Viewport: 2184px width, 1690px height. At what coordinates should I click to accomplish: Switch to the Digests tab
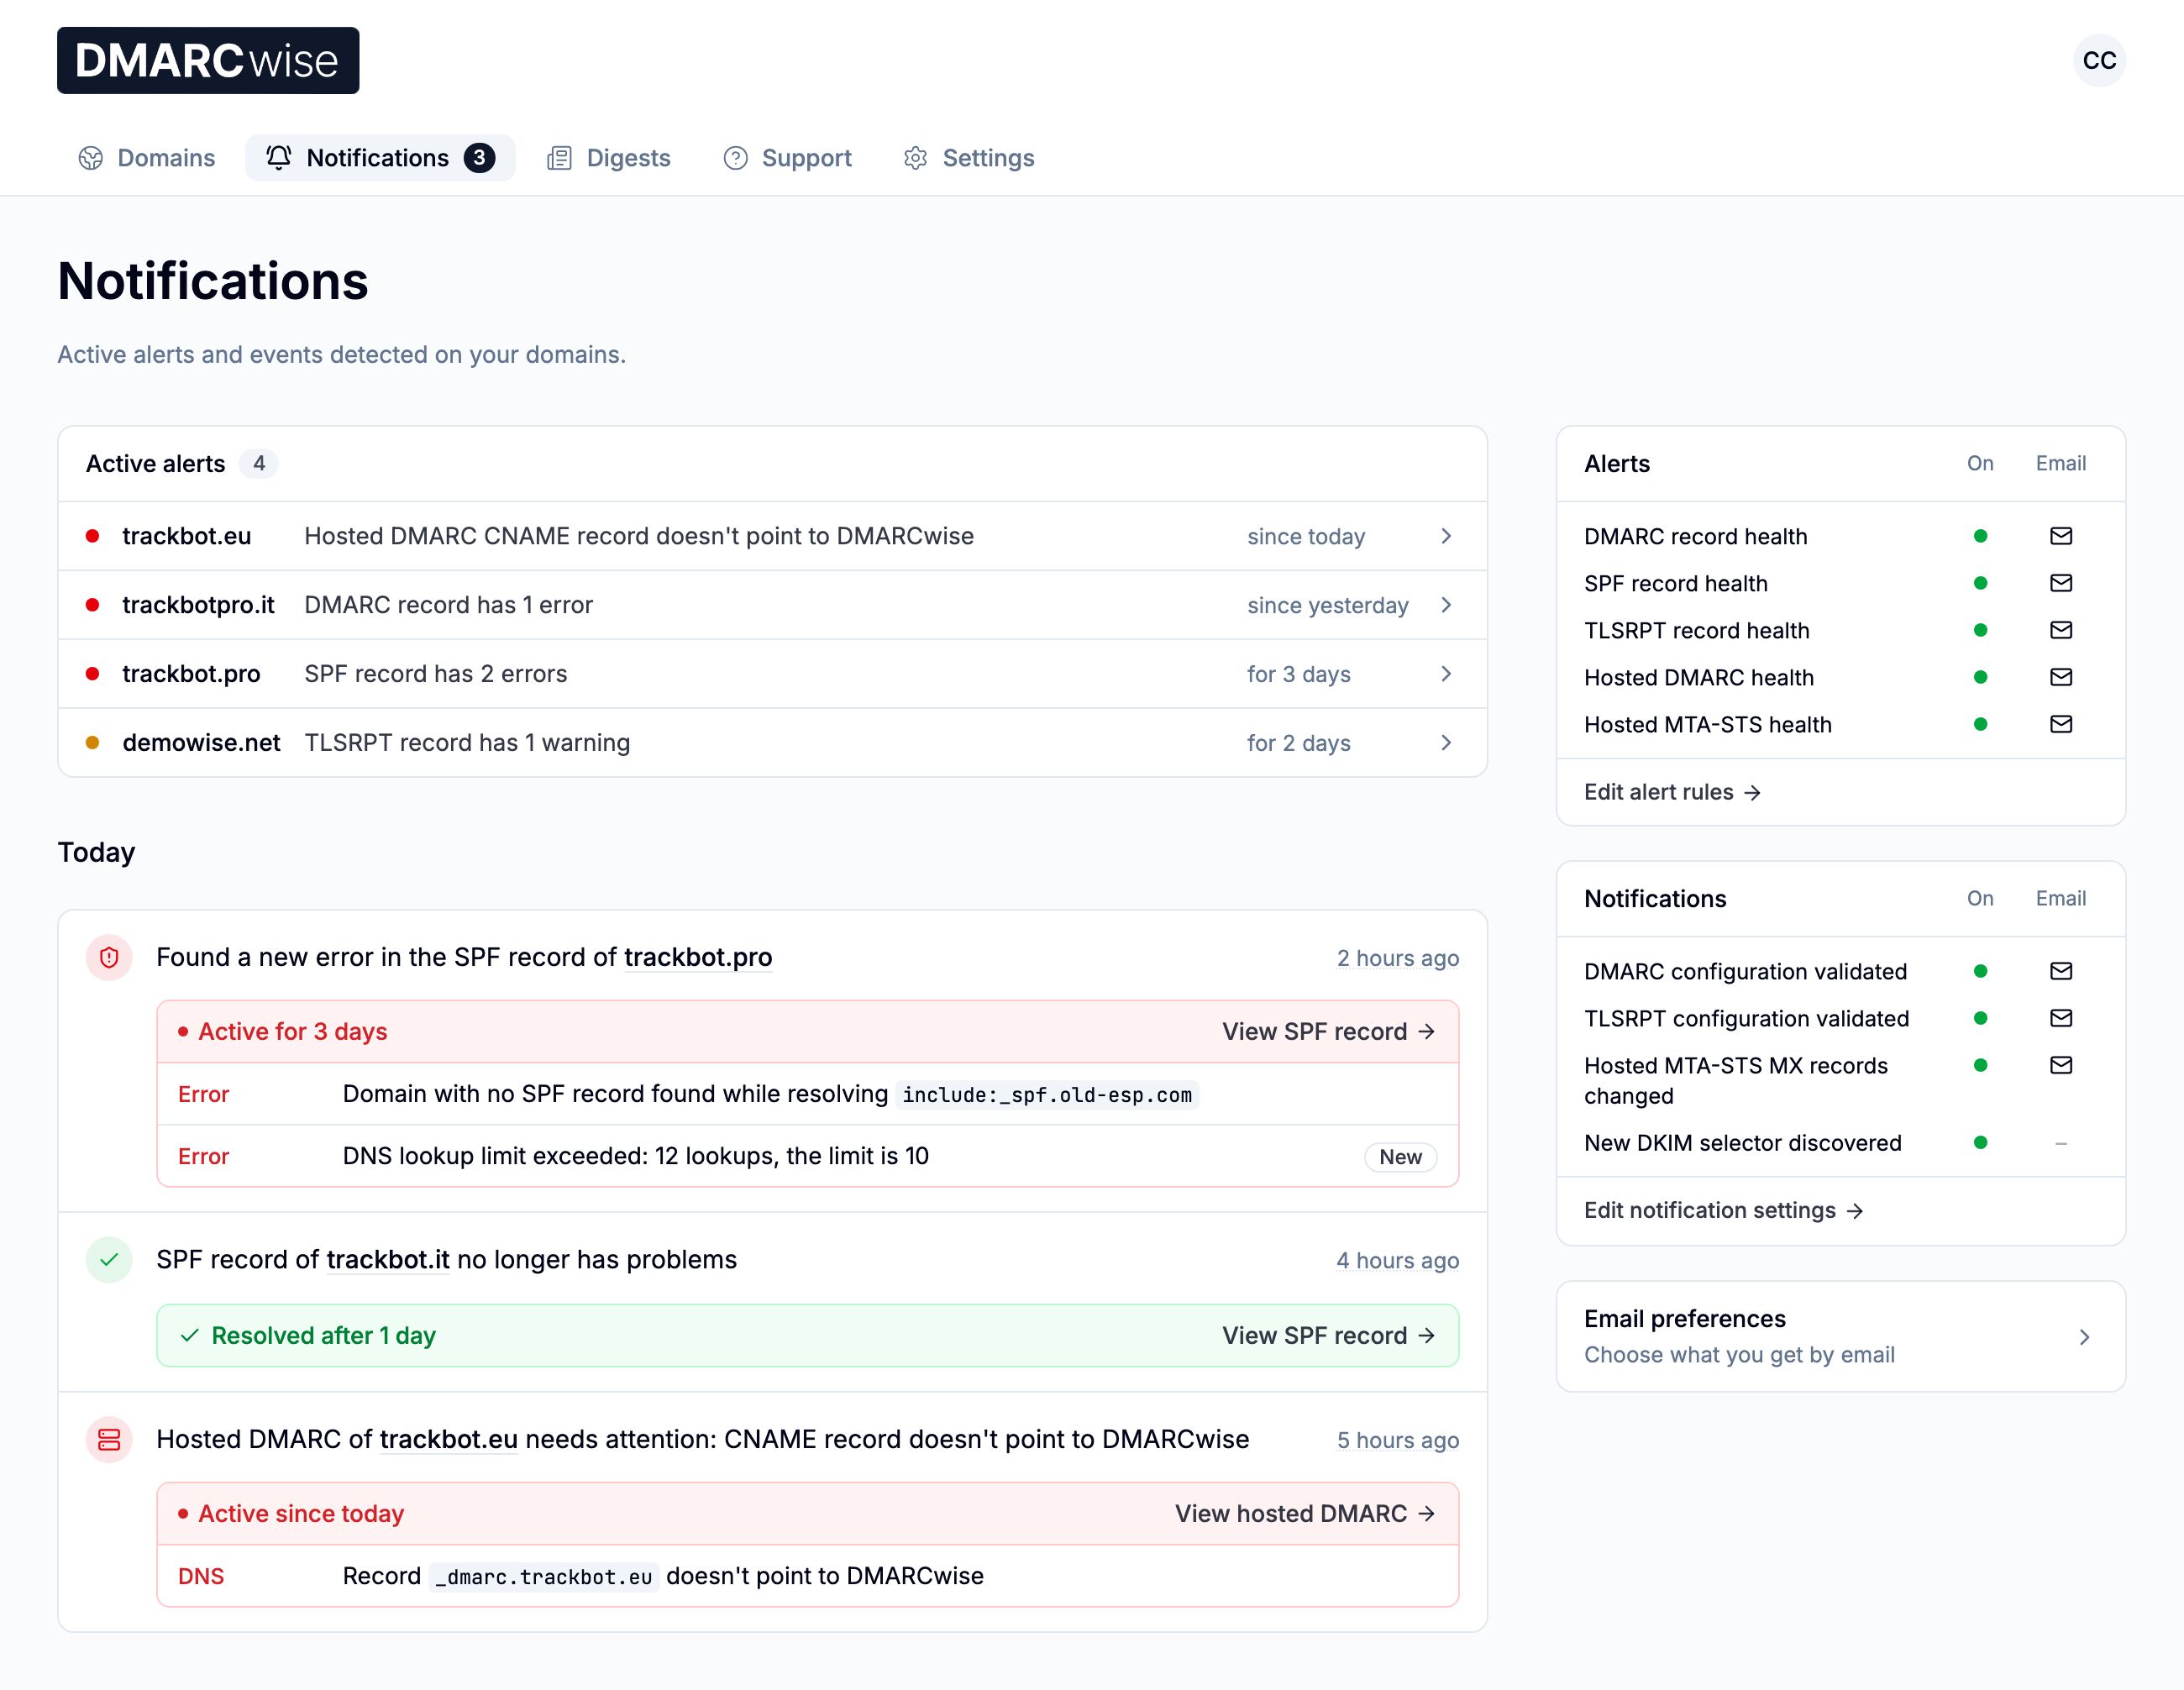(x=609, y=158)
